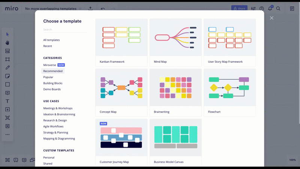Select the pen drawing tool
The image size is (300, 169).
click(7, 68)
